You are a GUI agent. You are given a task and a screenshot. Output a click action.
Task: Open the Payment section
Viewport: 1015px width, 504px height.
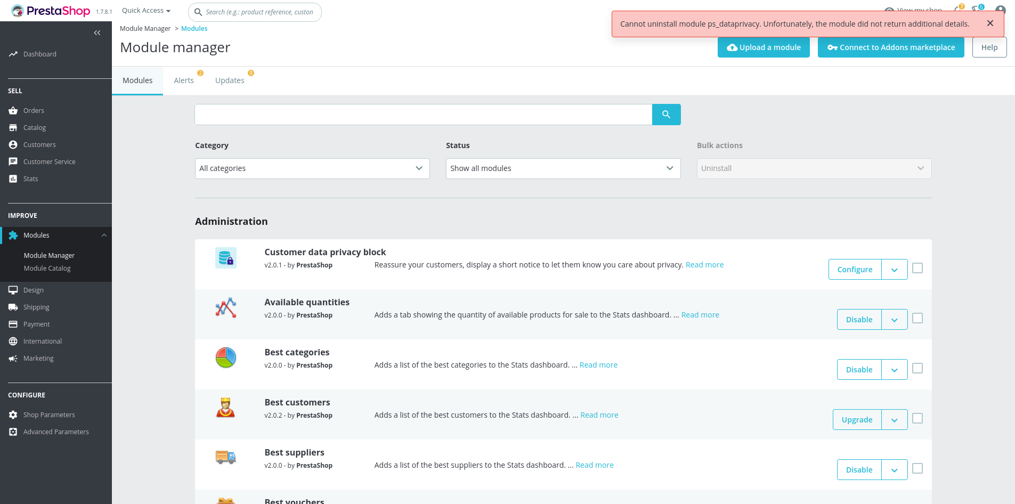point(36,324)
